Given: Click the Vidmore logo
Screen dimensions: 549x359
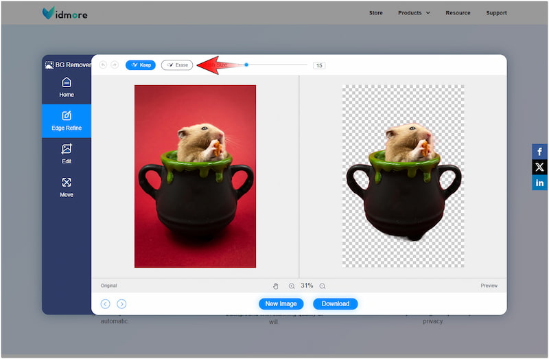Looking at the screenshot, I should pyautogui.click(x=65, y=13).
